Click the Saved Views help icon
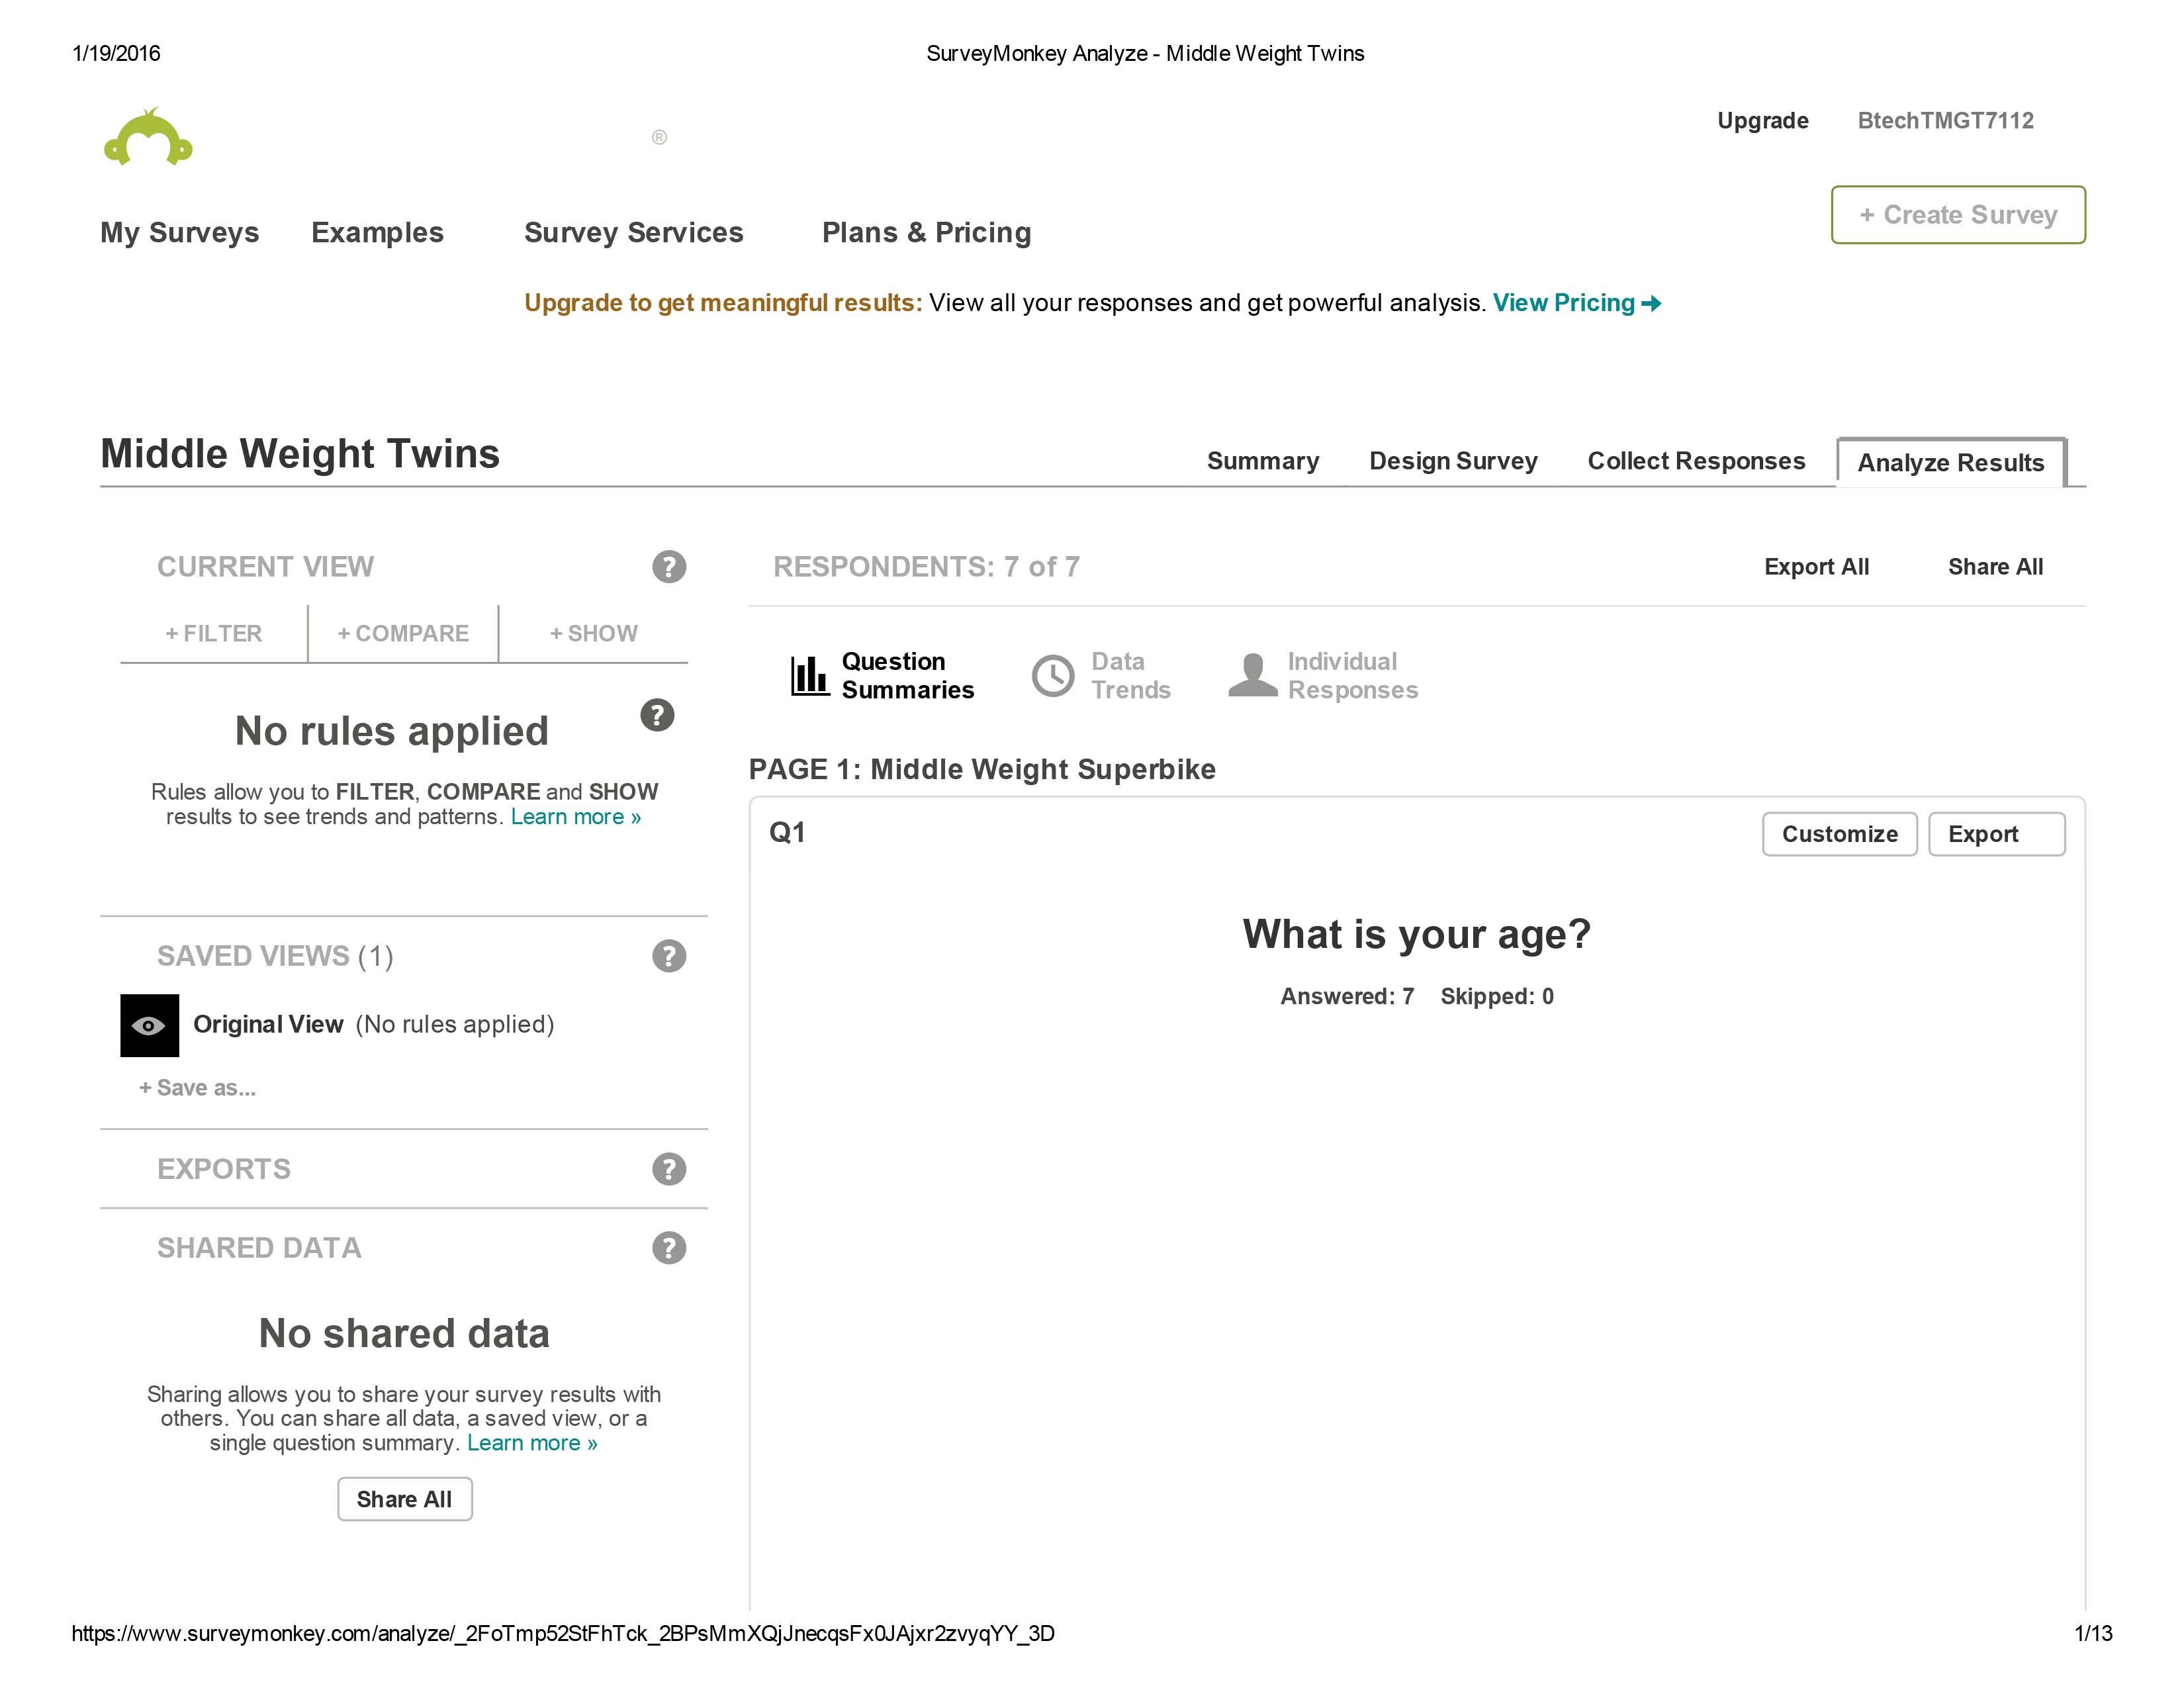Viewport: 2184px width, 1688px height. point(669,956)
